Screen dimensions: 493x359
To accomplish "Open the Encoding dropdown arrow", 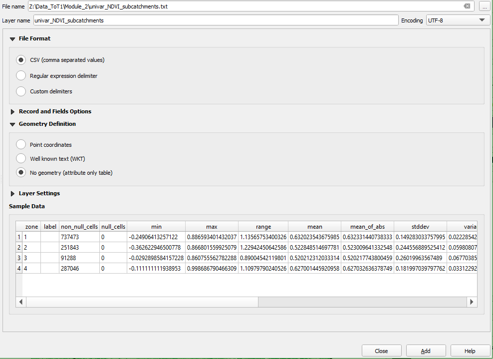I will point(482,20).
